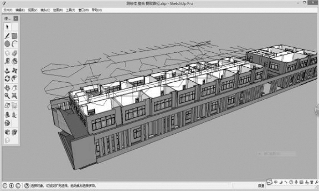The width and height of the screenshot is (319, 191).
Task: Activate the Push/Pull tool
Action: pos(7,70)
